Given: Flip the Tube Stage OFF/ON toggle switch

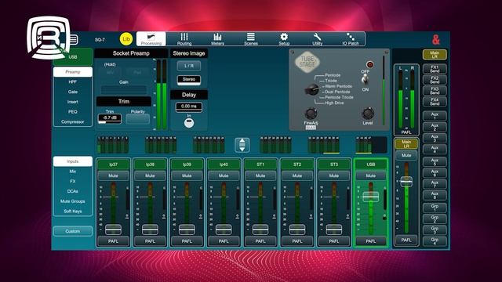Looking at the screenshot, I should tap(365, 80).
